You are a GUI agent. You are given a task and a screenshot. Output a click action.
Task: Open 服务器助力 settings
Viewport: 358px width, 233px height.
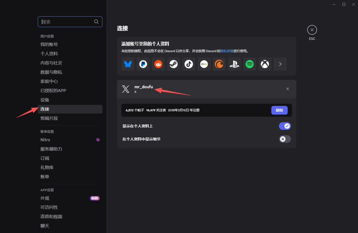pyautogui.click(x=70, y=149)
